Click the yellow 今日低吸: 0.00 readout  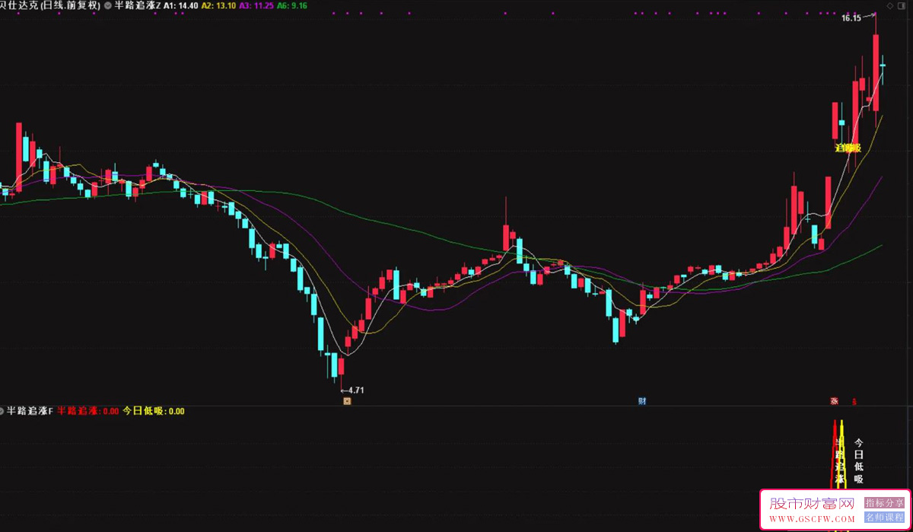pos(154,411)
